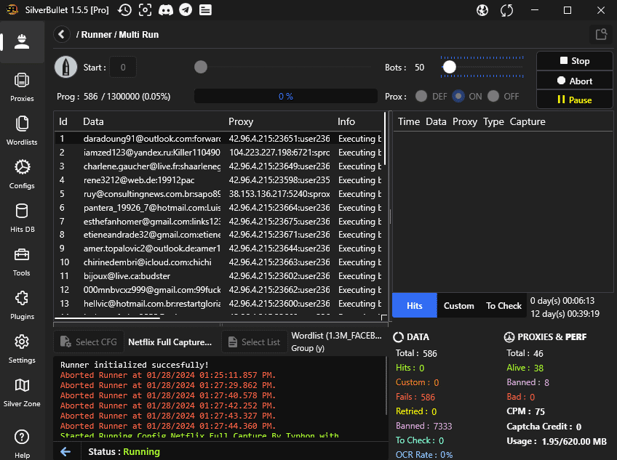
Task: Switch to the Custom results tab
Action: [x=458, y=306]
